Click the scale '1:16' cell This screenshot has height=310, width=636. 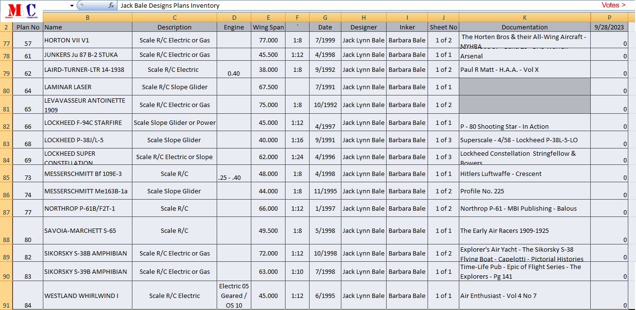click(298, 140)
